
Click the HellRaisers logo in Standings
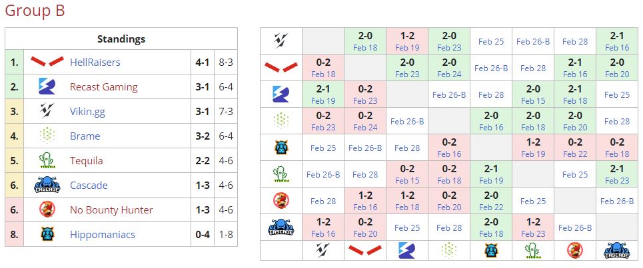click(47, 63)
